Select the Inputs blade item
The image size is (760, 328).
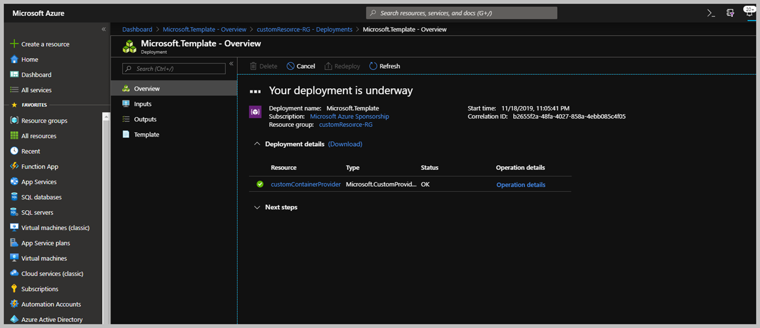coord(174,104)
